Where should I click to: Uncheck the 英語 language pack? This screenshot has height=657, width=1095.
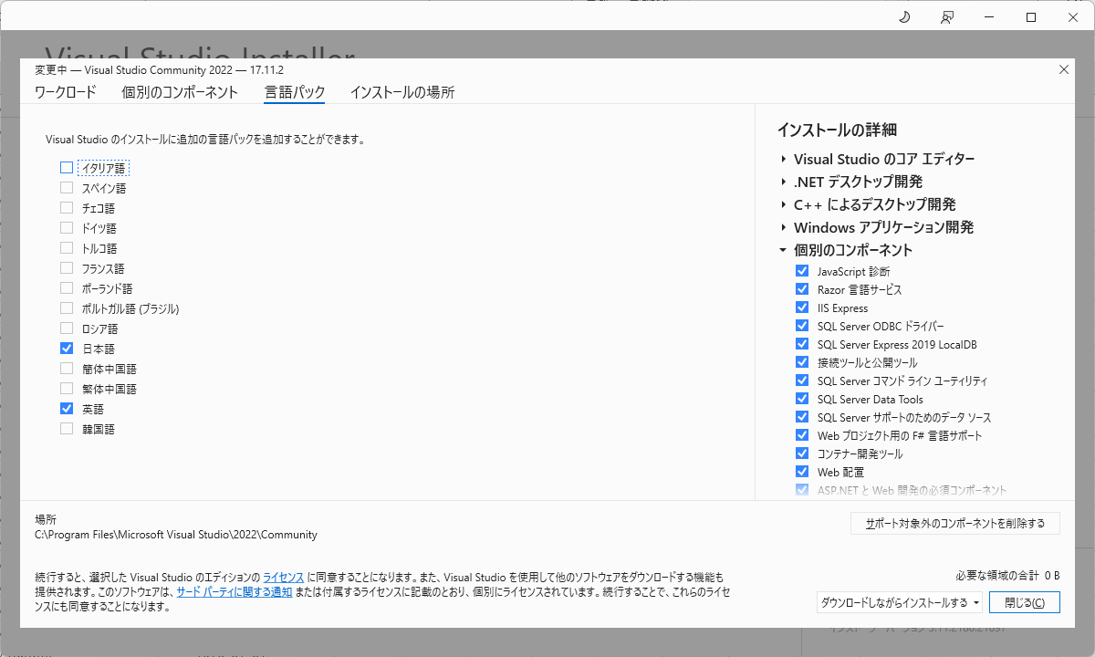pyautogui.click(x=67, y=409)
